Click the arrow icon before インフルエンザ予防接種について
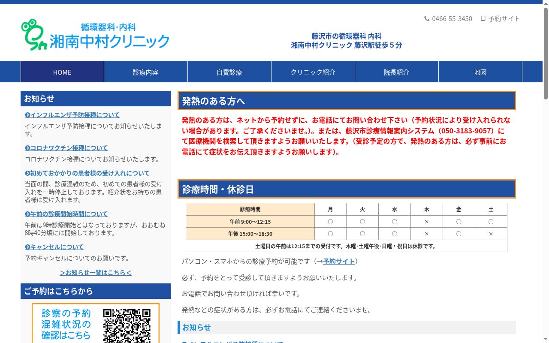Viewport: 549px width, 343px height. click(27, 115)
